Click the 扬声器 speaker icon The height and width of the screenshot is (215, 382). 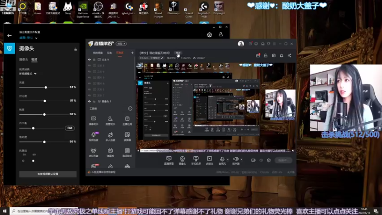click(235, 159)
